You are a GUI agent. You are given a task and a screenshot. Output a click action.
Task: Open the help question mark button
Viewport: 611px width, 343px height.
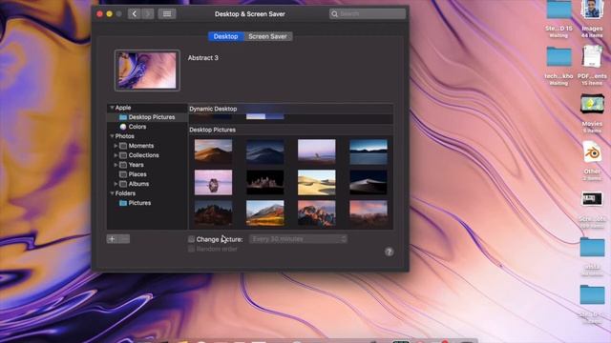(389, 252)
